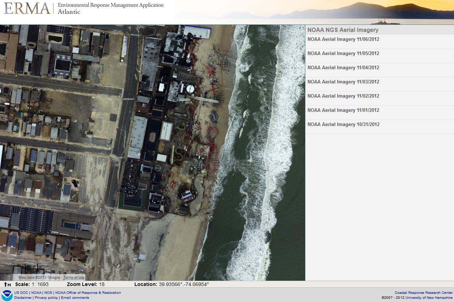
Task: Click the north arrow compass icon
Action: [7, 284]
